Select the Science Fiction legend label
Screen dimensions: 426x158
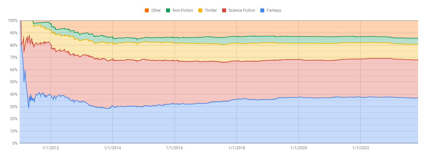coord(242,10)
